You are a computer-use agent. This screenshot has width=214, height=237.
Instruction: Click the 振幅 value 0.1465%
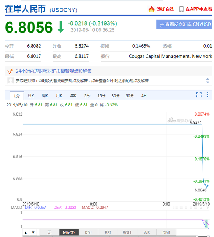[141, 46]
